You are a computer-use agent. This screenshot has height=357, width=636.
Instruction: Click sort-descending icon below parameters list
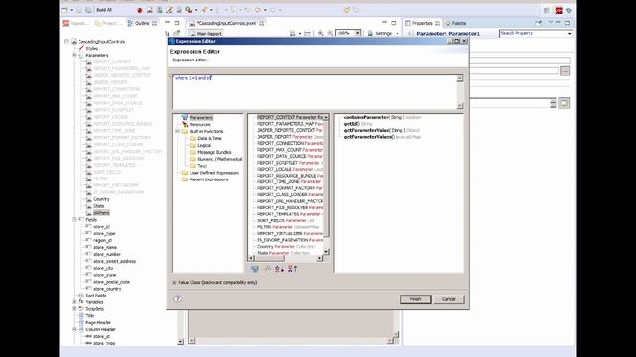pos(279,269)
